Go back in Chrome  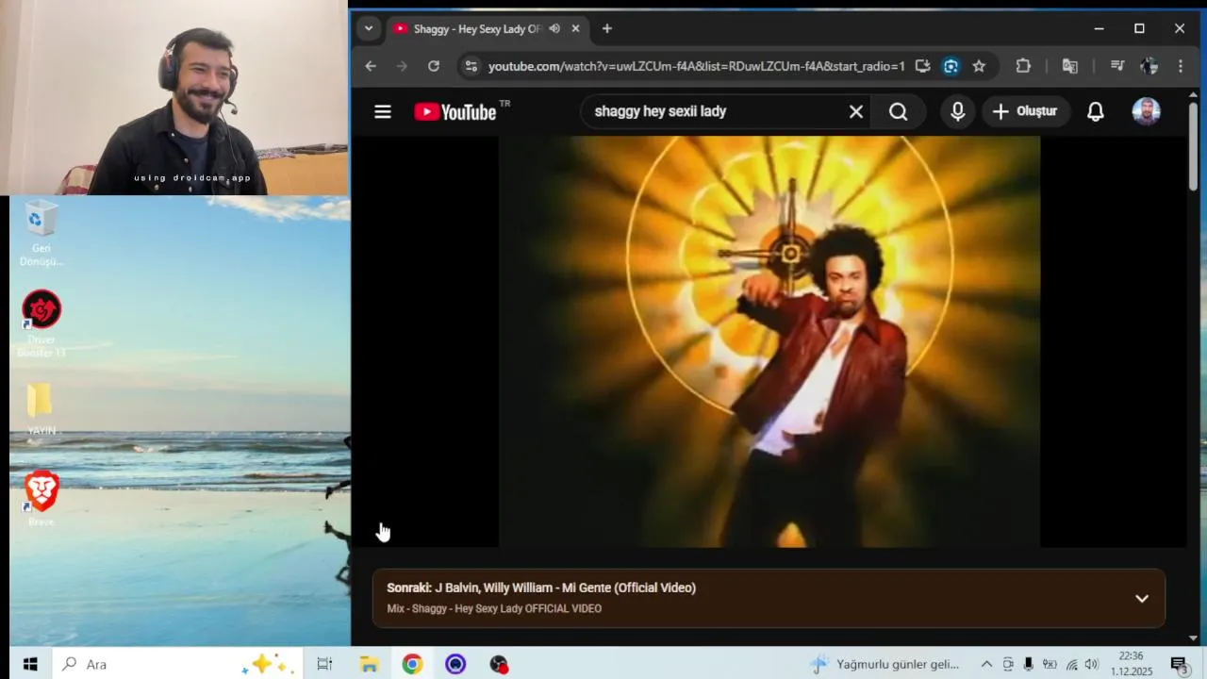tap(371, 66)
